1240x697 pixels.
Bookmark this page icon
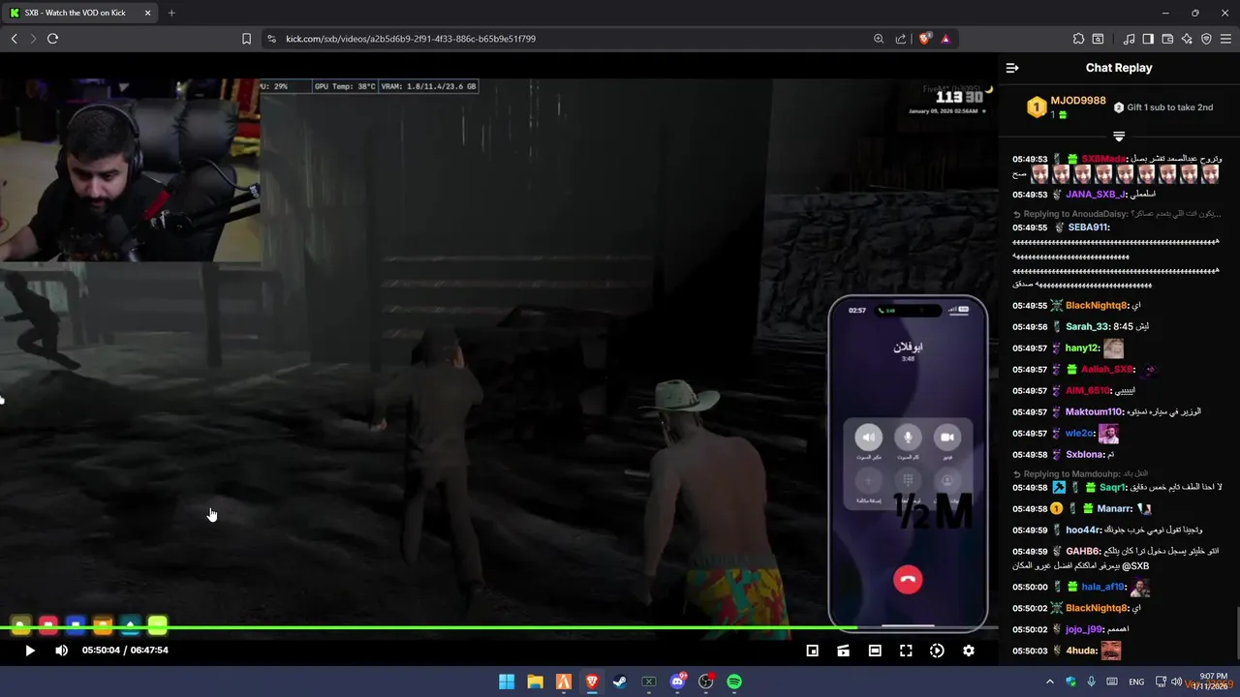coord(246,39)
